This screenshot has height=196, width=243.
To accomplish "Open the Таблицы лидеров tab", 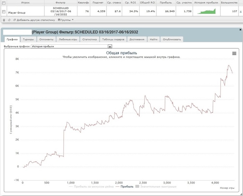I will click(113, 39).
